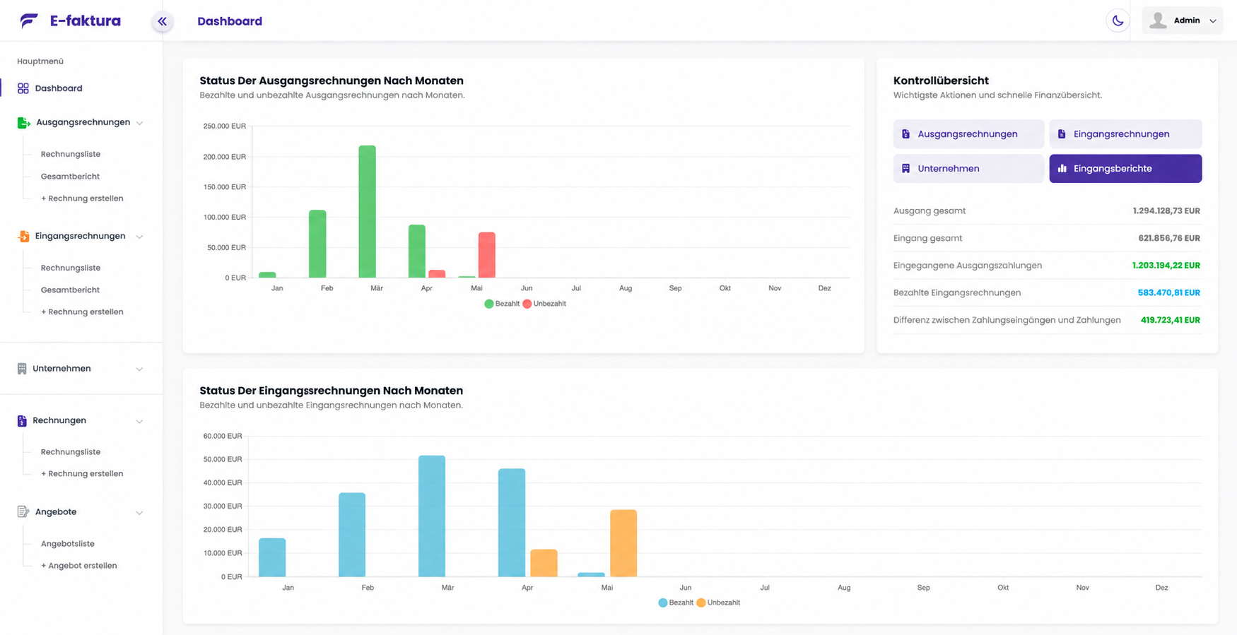1237x635 pixels.
Task: Click the Differenz value 419.723,41 EUR
Action: pyautogui.click(x=1171, y=320)
